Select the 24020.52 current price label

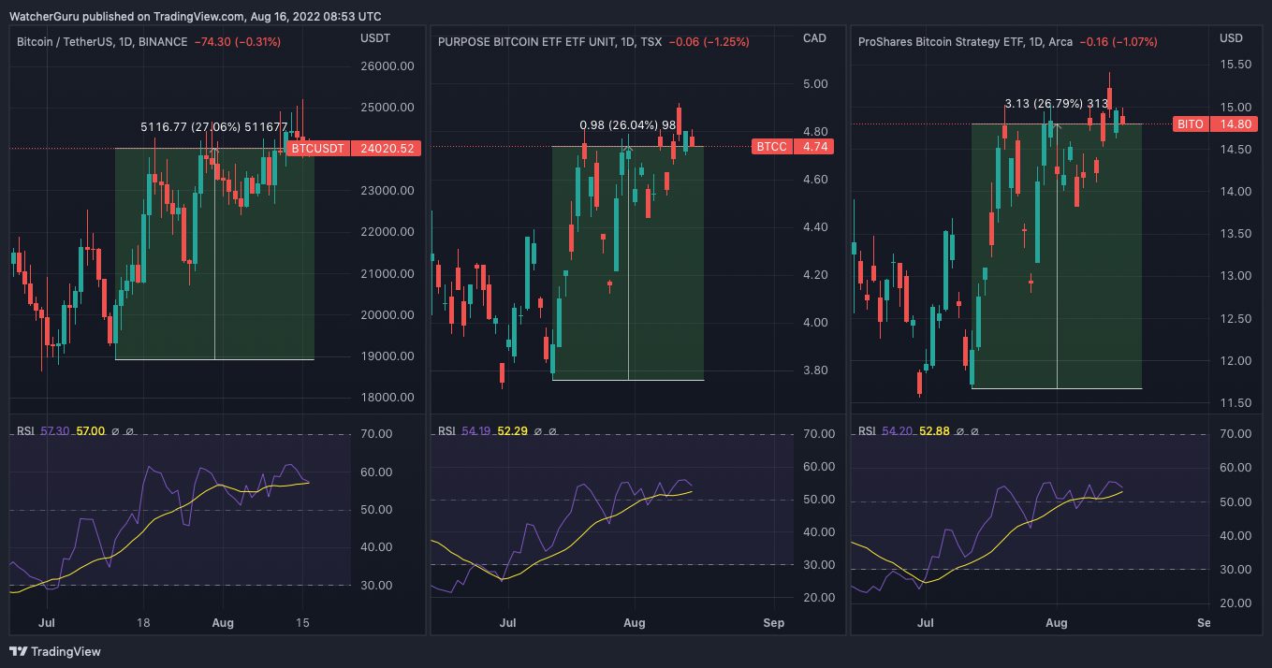pos(386,148)
